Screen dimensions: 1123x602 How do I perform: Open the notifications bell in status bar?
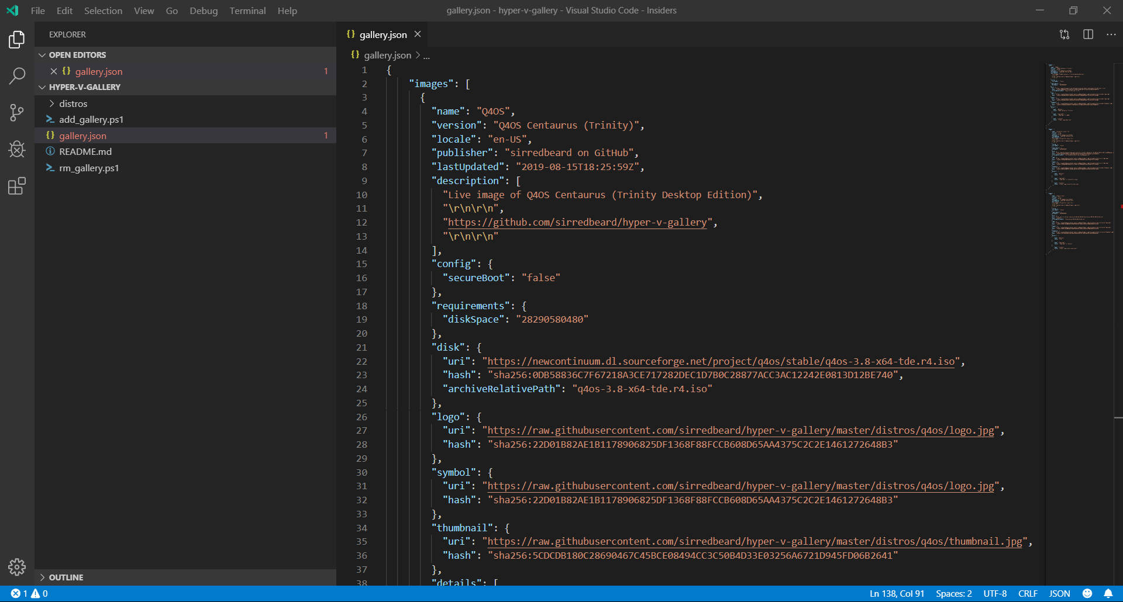(1108, 593)
